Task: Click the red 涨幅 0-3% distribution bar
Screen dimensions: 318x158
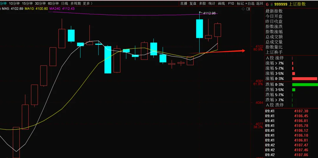Action: 305,79
